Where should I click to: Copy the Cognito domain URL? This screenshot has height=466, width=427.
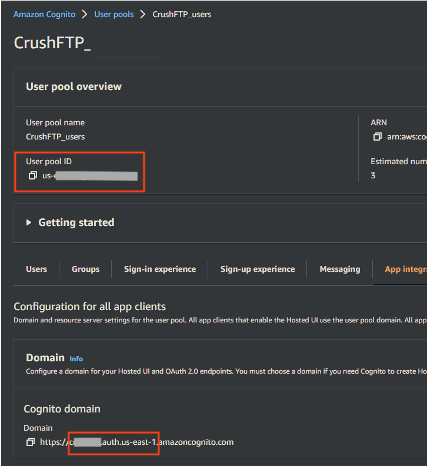coord(31,442)
